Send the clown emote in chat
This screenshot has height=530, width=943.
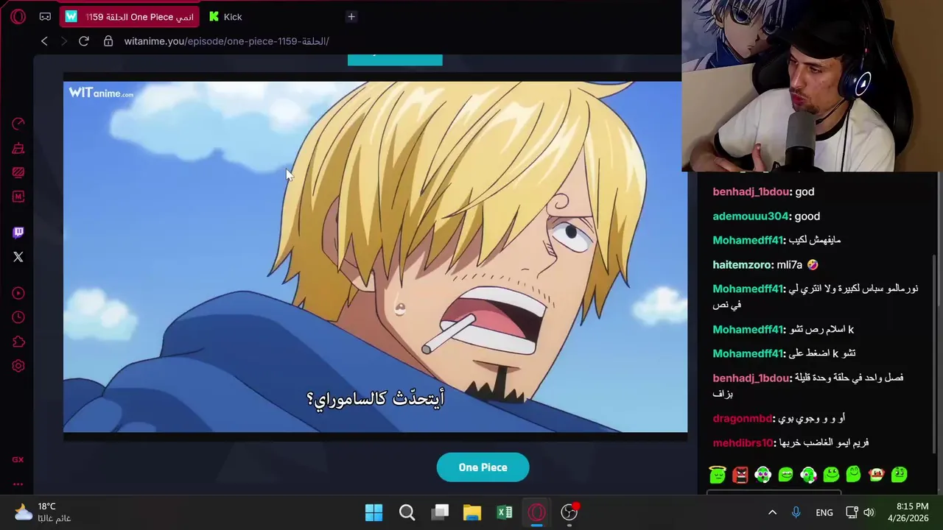pos(877,475)
